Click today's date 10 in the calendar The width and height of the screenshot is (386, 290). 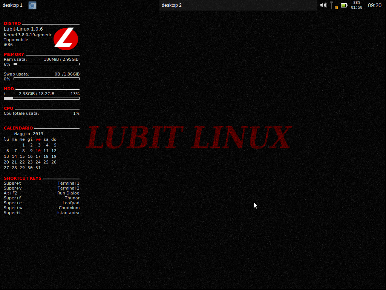pyautogui.click(x=38, y=151)
